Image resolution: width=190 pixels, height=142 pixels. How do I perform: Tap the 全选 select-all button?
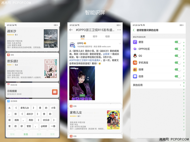(26, 134)
